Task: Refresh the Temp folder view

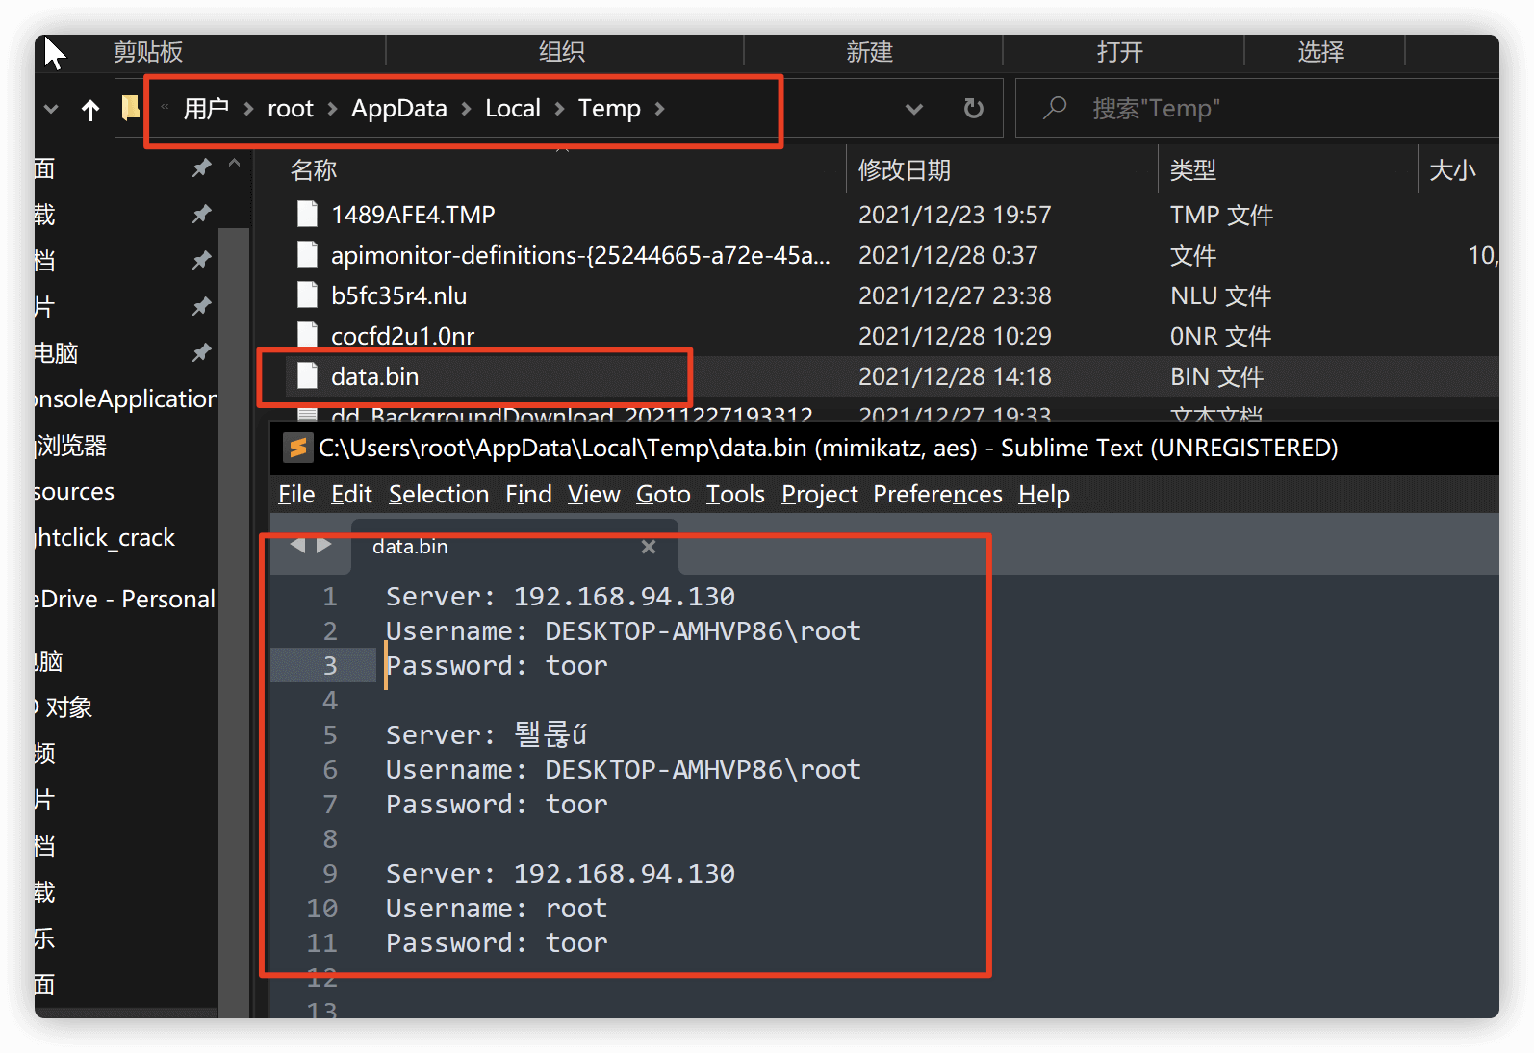Action: [974, 109]
